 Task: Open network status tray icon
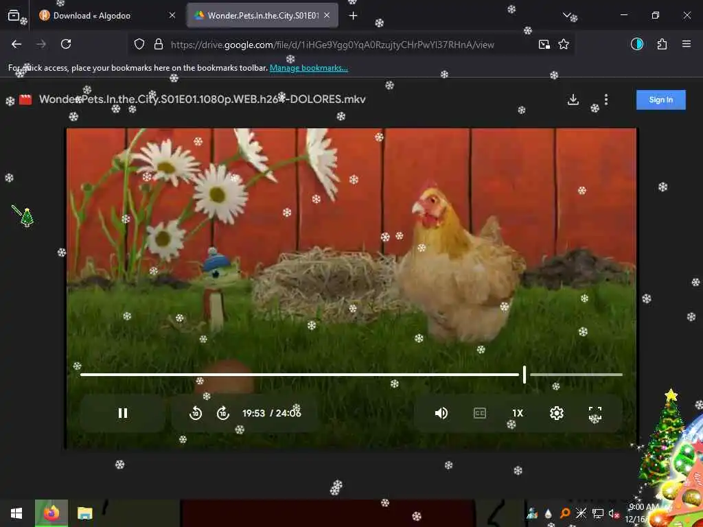coord(598,513)
